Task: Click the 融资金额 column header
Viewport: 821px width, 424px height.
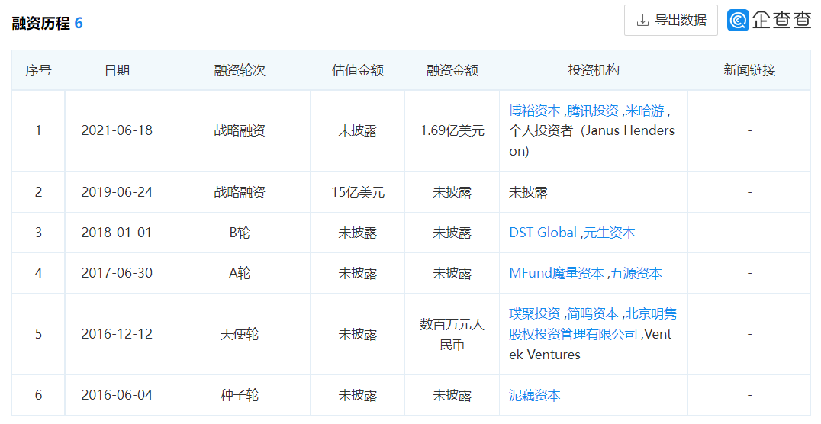Action: pyautogui.click(x=452, y=70)
